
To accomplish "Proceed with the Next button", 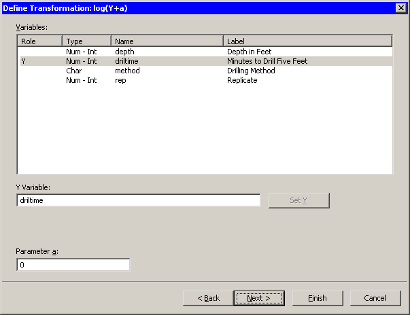I will click(x=258, y=298).
